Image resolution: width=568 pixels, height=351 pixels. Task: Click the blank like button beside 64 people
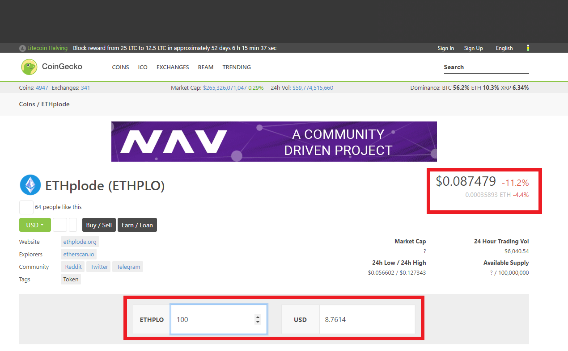26,207
